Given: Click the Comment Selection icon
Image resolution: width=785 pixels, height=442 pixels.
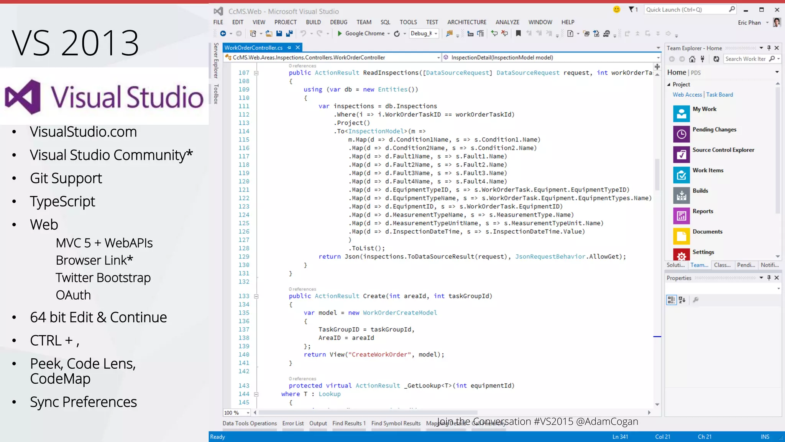Looking at the screenshot, I should click(494, 33).
